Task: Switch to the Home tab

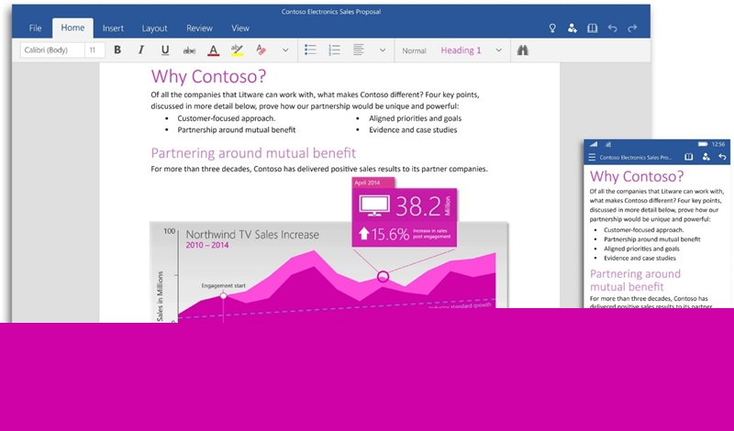Action: pyautogui.click(x=72, y=28)
